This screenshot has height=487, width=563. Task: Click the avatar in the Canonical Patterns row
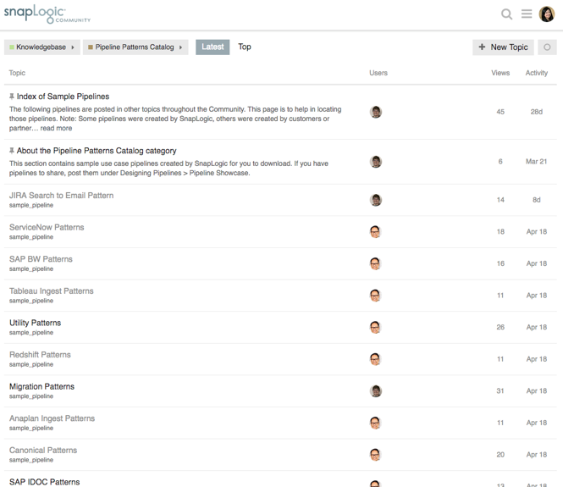pyautogui.click(x=375, y=455)
